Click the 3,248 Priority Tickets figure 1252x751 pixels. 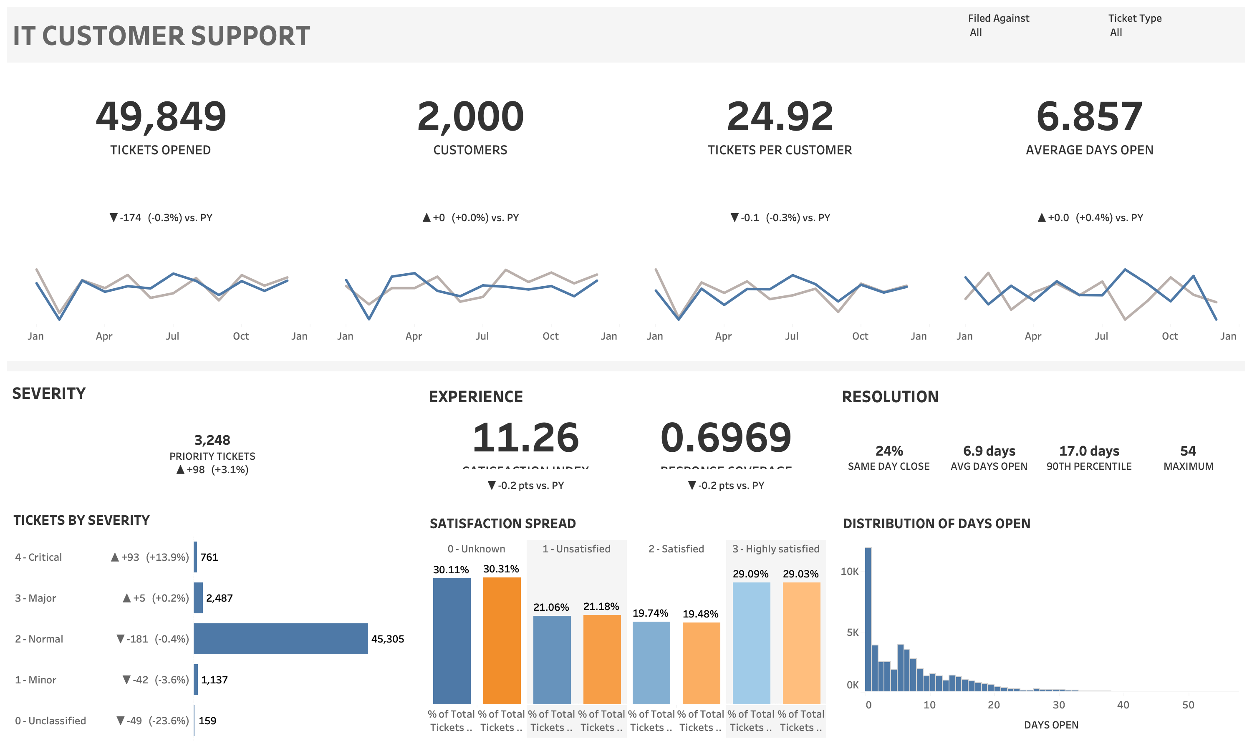(x=212, y=440)
